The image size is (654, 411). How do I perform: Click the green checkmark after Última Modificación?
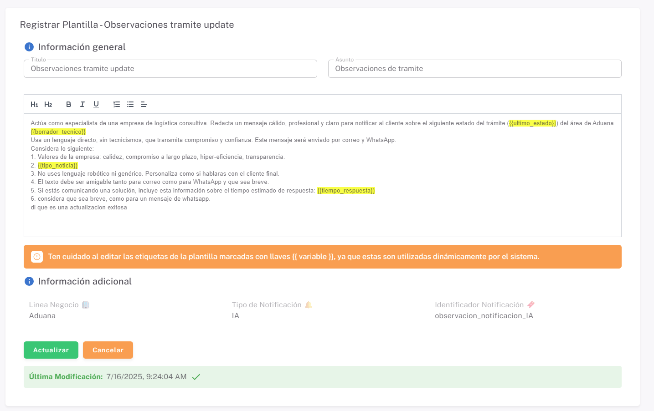[196, 377]
